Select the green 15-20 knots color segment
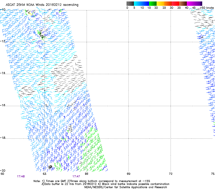Viewport: 215px width, 189px height. pyautogui.click(x=153, y=3)
